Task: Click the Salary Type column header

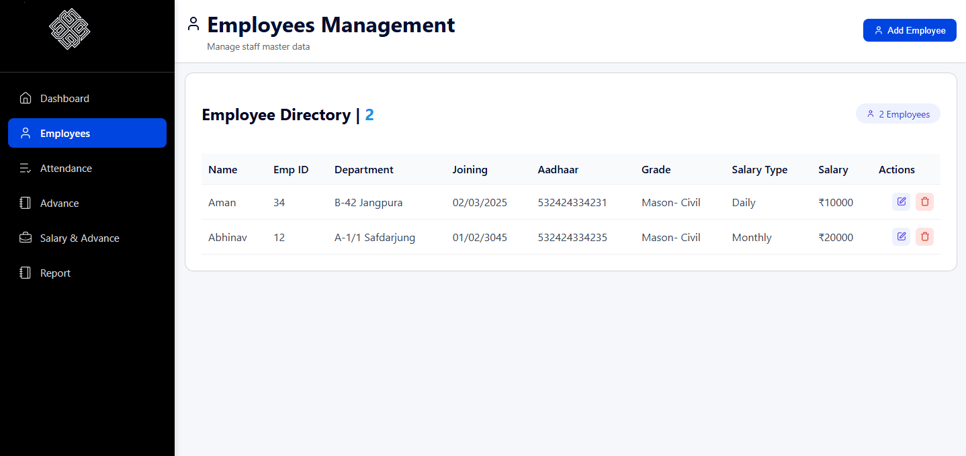Action: point(759,169)
